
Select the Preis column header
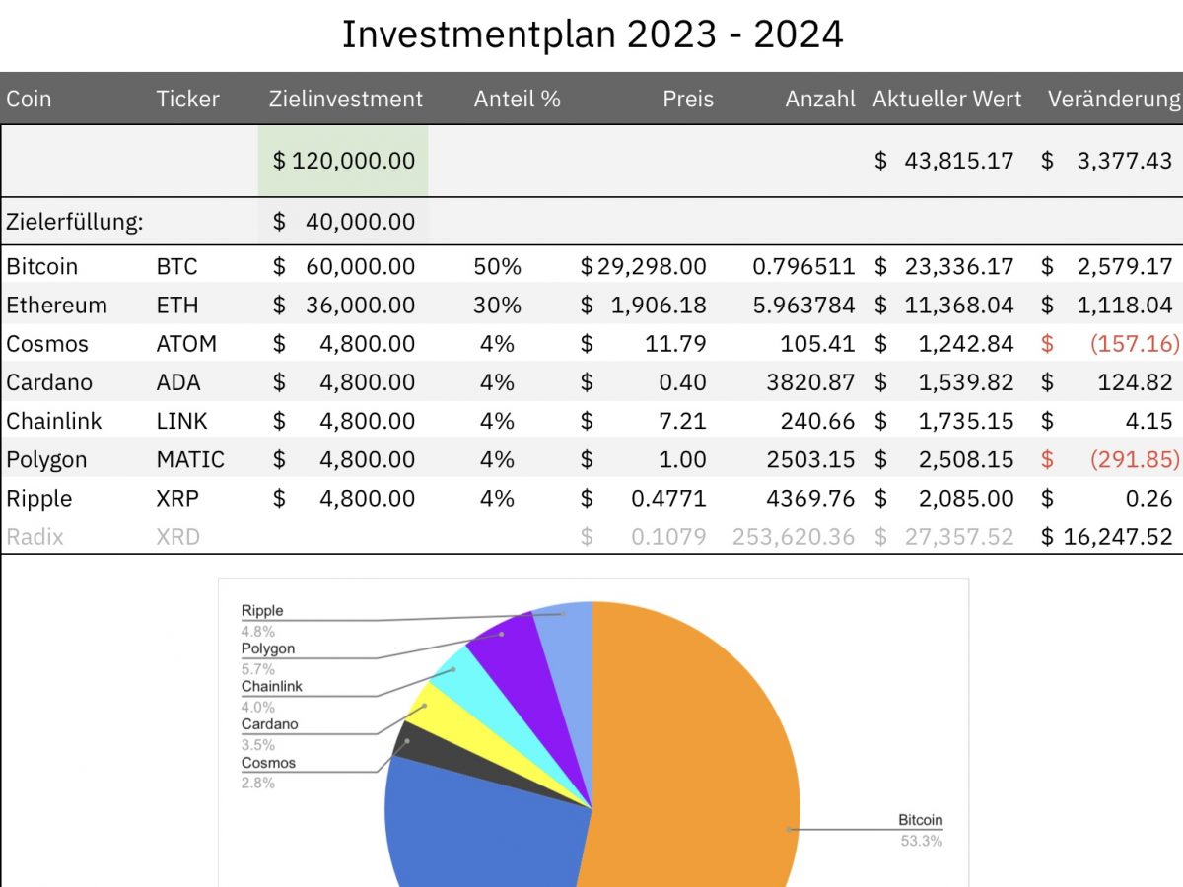pyautogui.click(x=688, y=99)
